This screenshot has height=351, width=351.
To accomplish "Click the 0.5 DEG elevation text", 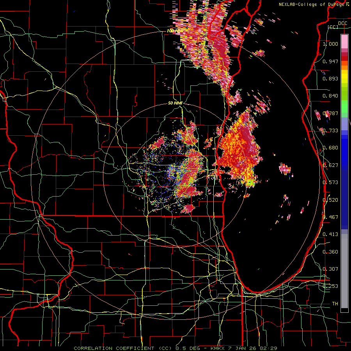I will (188, 348).
